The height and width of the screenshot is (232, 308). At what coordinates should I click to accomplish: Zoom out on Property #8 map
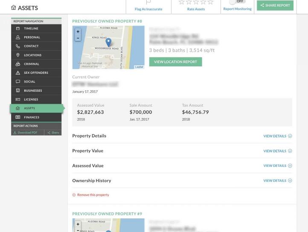click(x=78, y=38)
